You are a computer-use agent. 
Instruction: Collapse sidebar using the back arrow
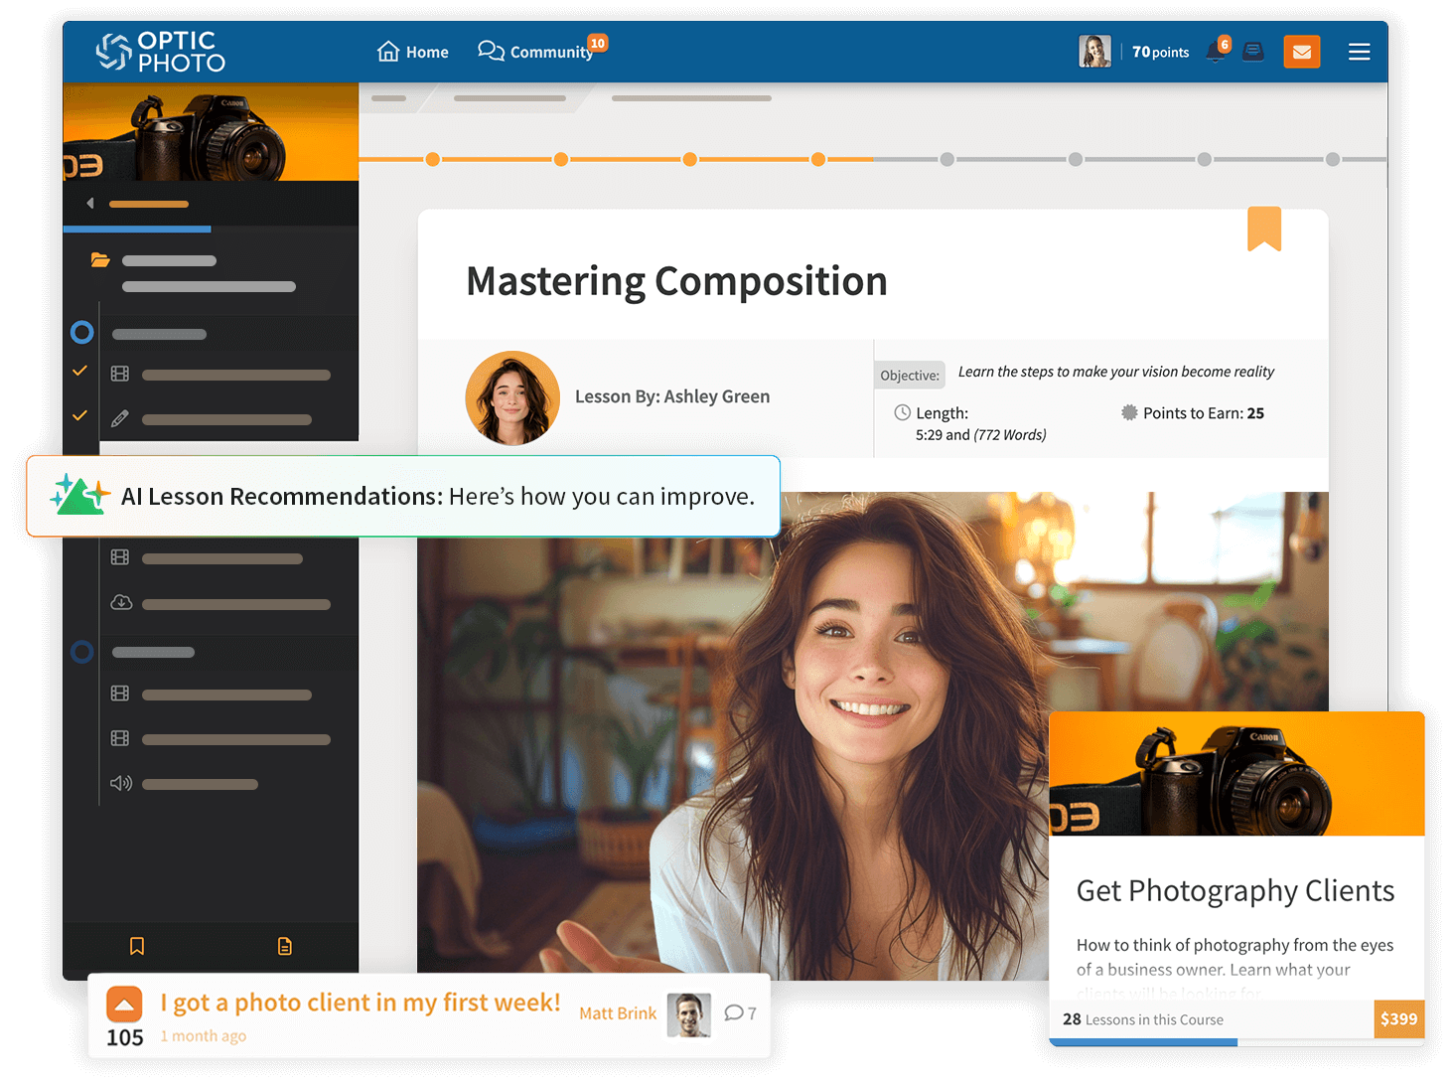click(x=90, y=204)
